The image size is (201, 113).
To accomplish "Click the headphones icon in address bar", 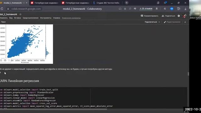I will pos(120,9).
